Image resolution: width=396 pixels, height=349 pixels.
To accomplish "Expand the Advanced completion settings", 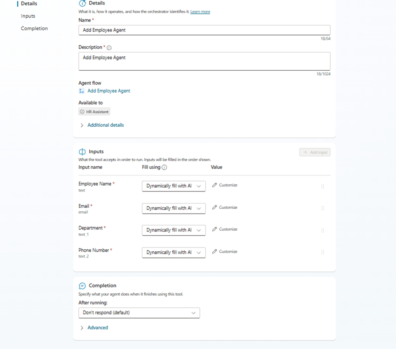I will [x=97, y=328].
